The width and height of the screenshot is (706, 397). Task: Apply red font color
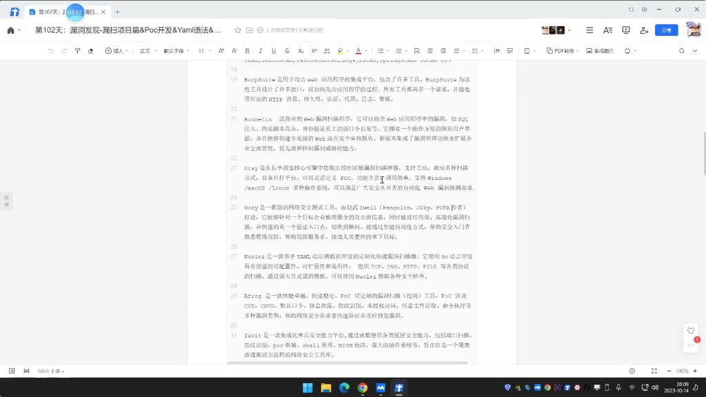359,51
